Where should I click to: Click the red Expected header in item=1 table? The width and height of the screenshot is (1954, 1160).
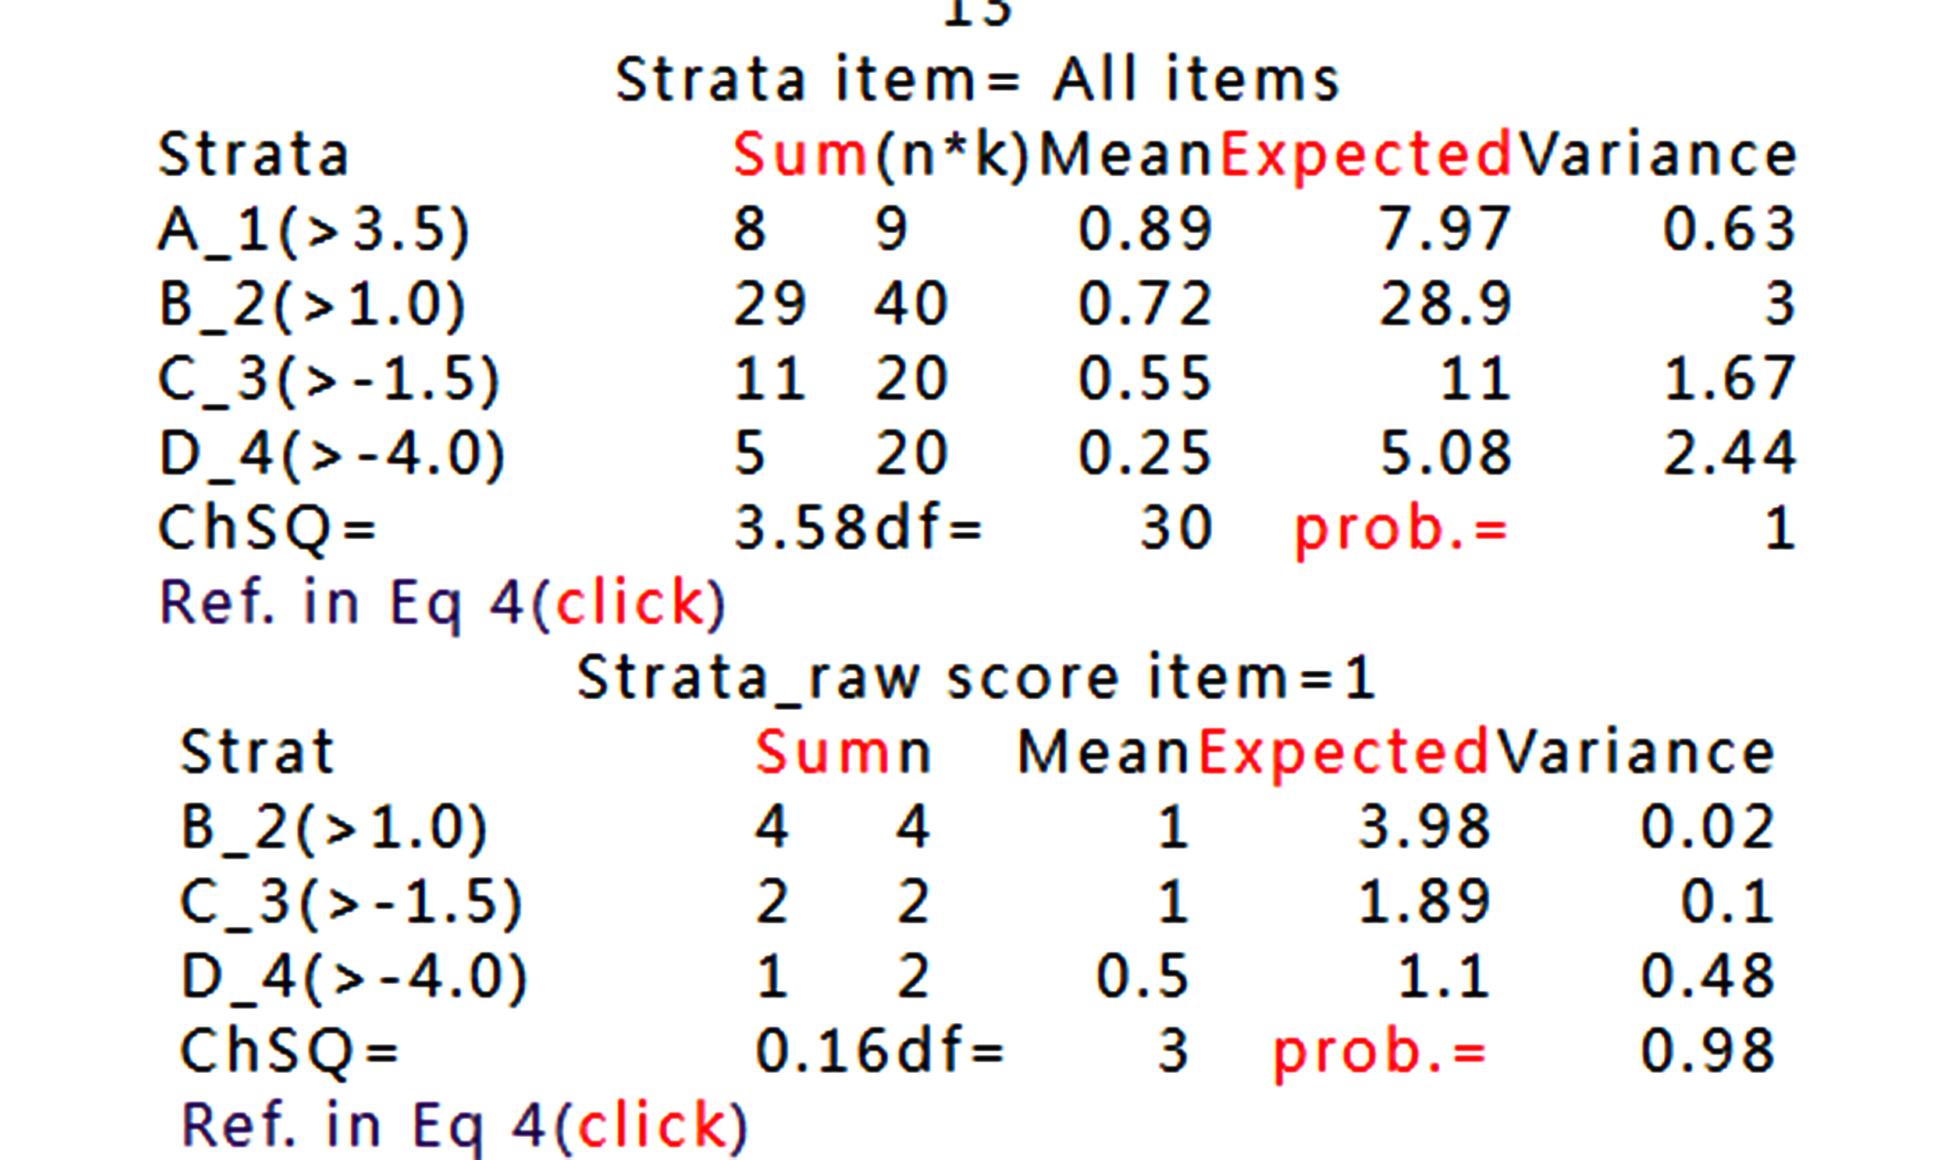(1342, 753)
